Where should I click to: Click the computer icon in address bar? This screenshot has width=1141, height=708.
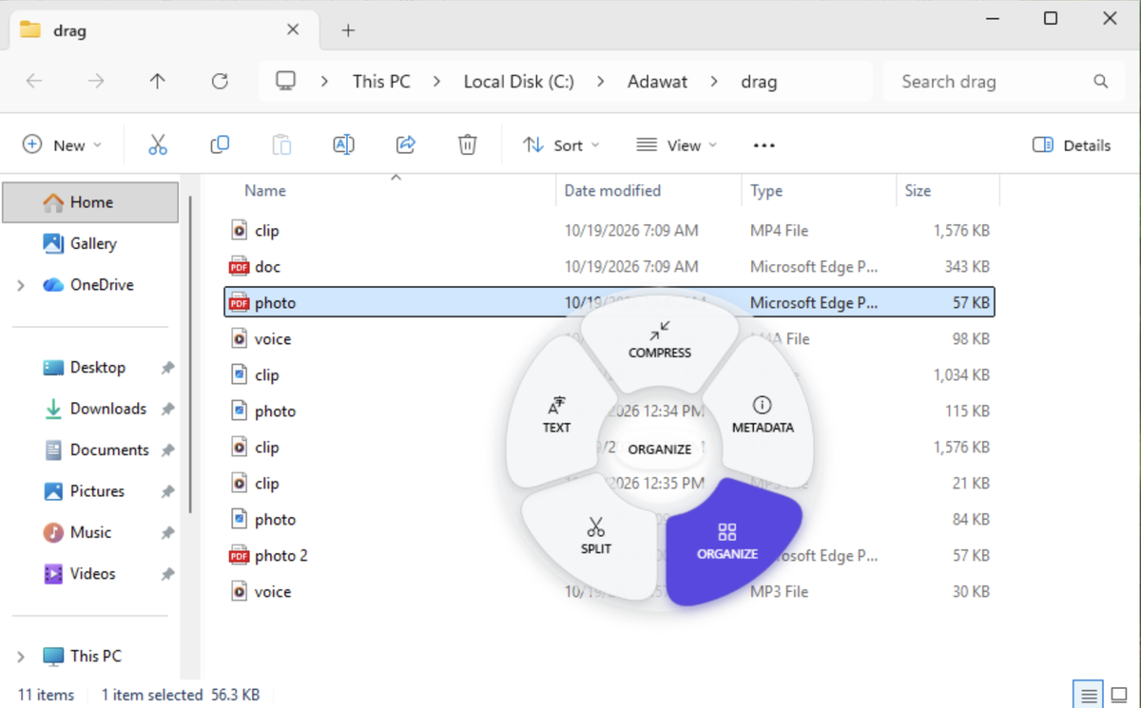[285, 81]
